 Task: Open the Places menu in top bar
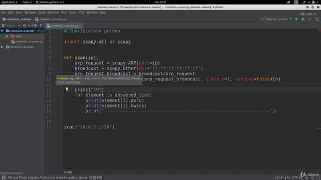pyautogui.click(x=27, y=2)
